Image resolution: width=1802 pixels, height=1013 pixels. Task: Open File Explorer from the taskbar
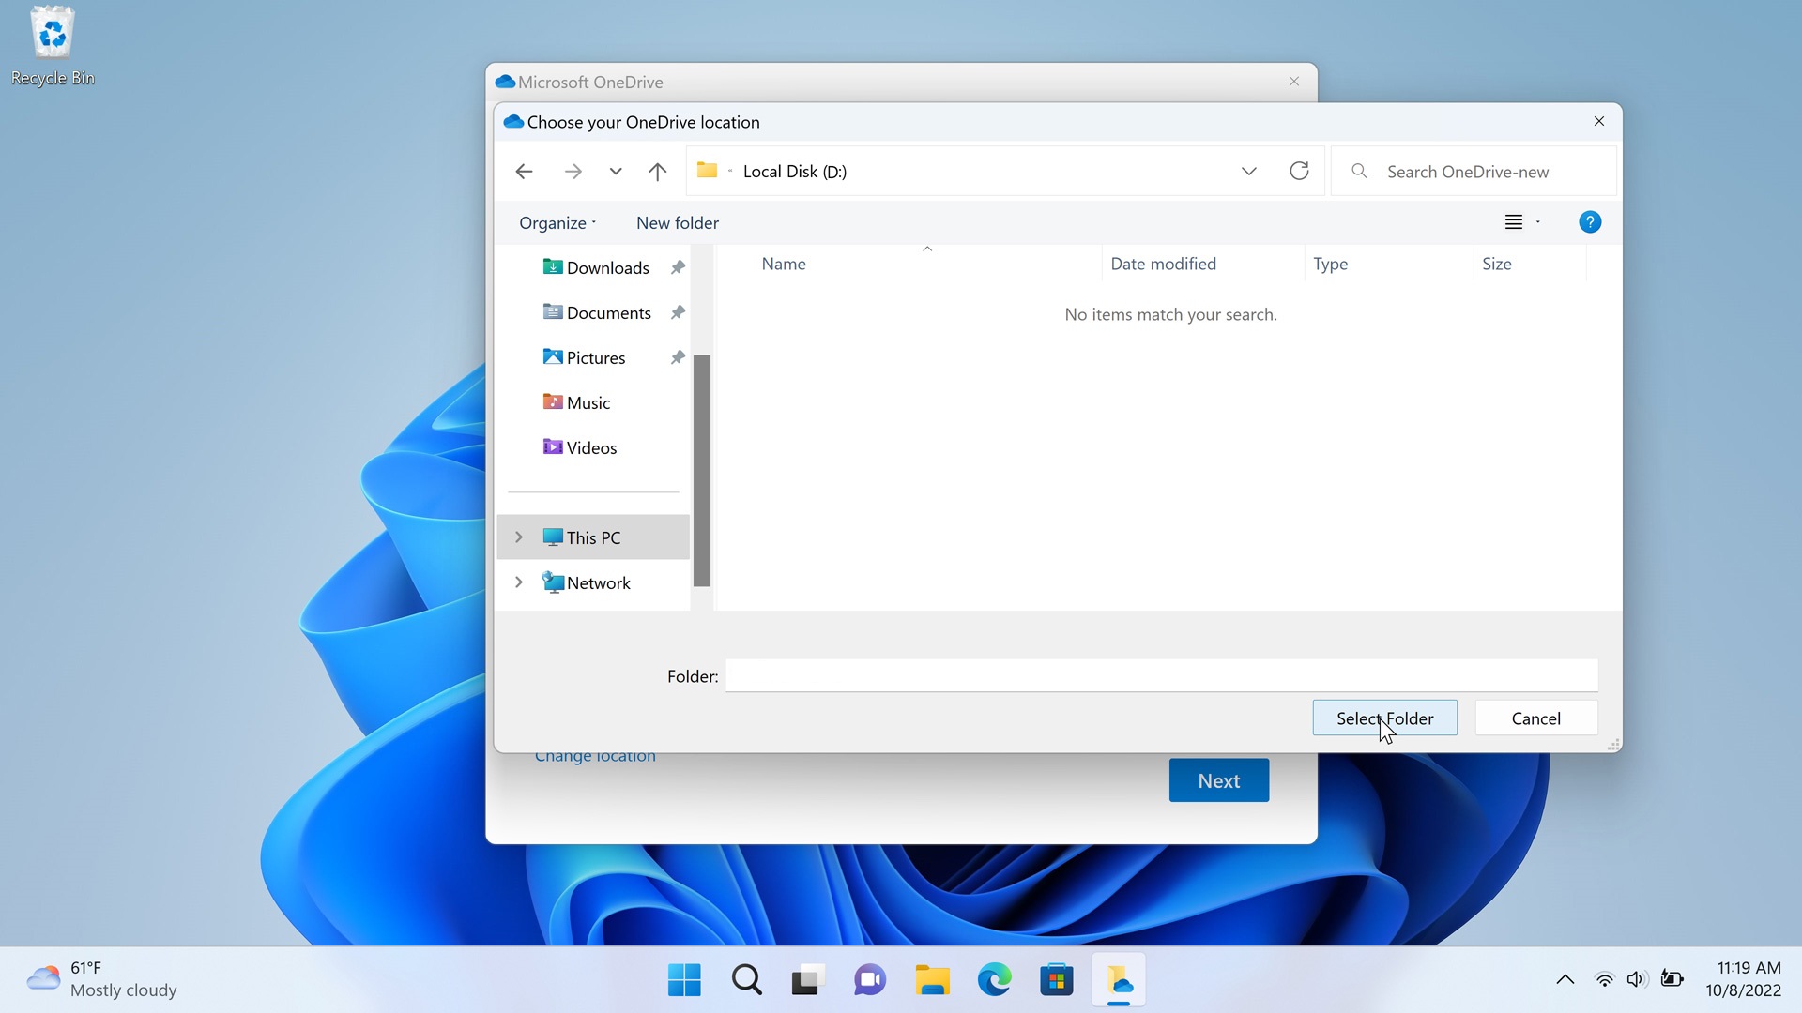coord(932,980)
